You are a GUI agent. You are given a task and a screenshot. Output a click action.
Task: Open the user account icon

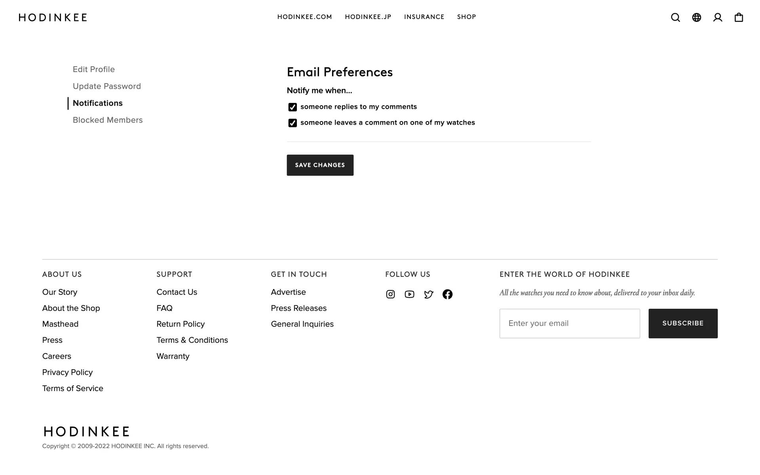point(718,17)
